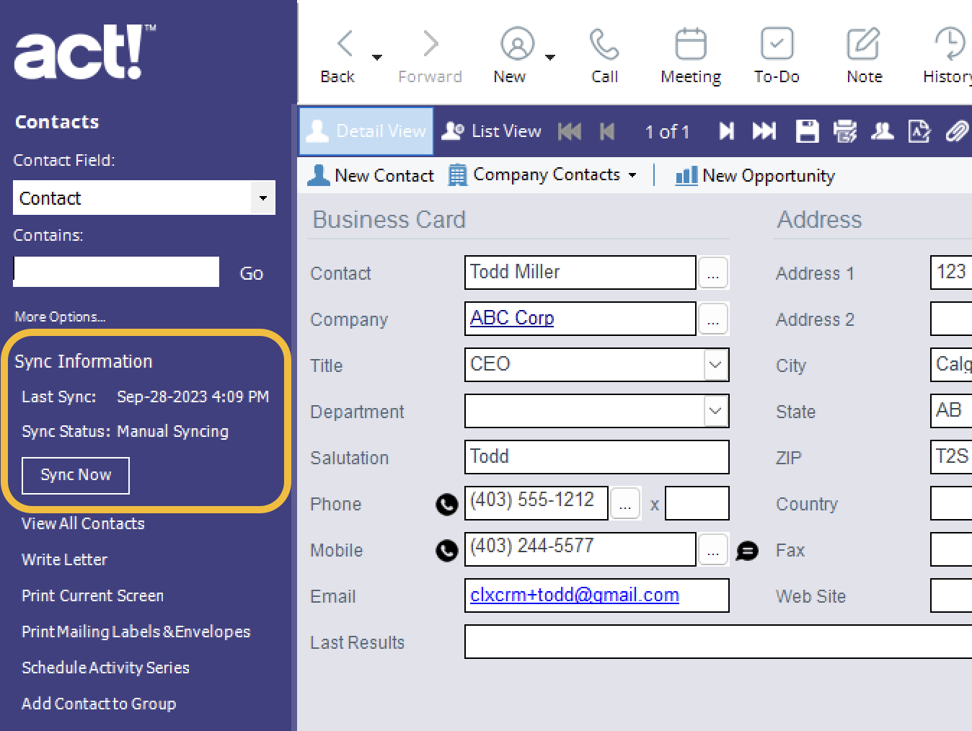Go to the previous record
Screen dimensions: 972x731
tap(608, 131)
